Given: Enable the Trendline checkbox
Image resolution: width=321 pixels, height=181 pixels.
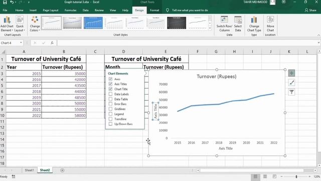Looking at the screenshot, I should pos(110,119).
